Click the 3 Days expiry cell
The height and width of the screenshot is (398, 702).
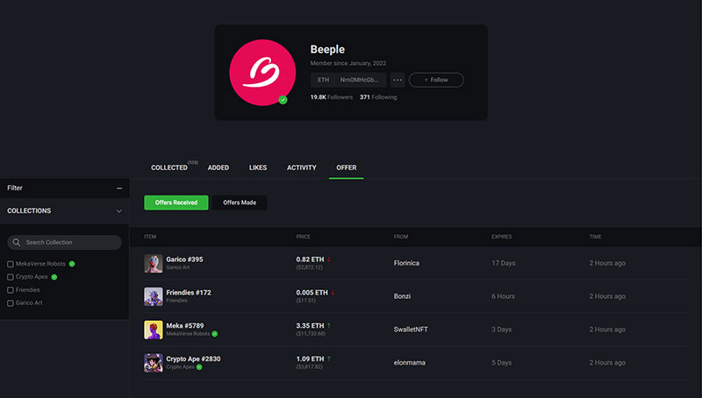tap(501, 329)
